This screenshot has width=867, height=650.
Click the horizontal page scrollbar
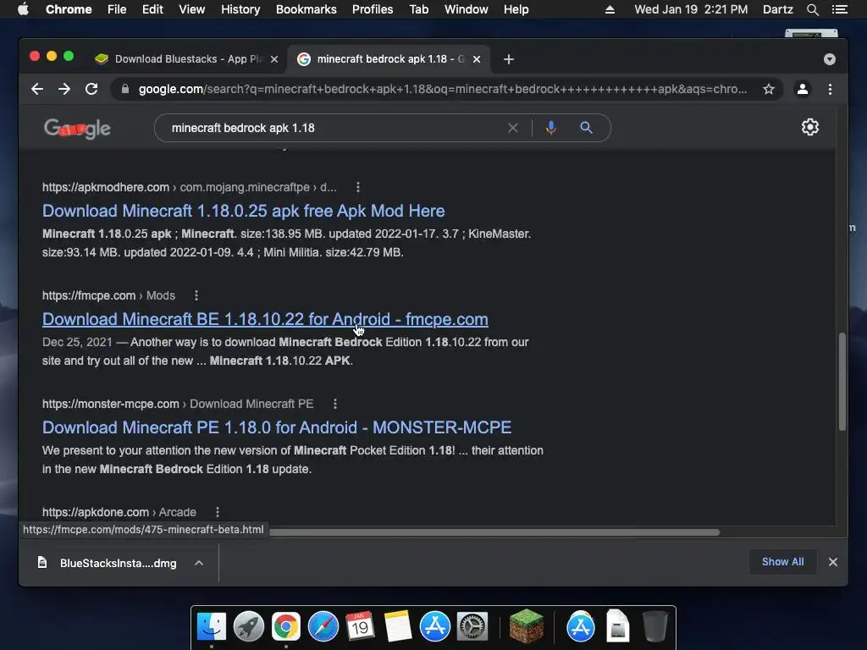pos(494,532)
